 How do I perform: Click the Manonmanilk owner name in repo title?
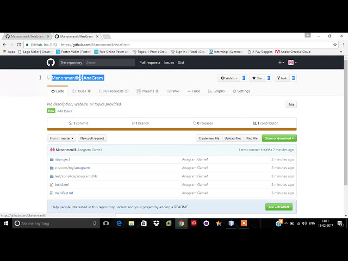(x=65, y=78)
